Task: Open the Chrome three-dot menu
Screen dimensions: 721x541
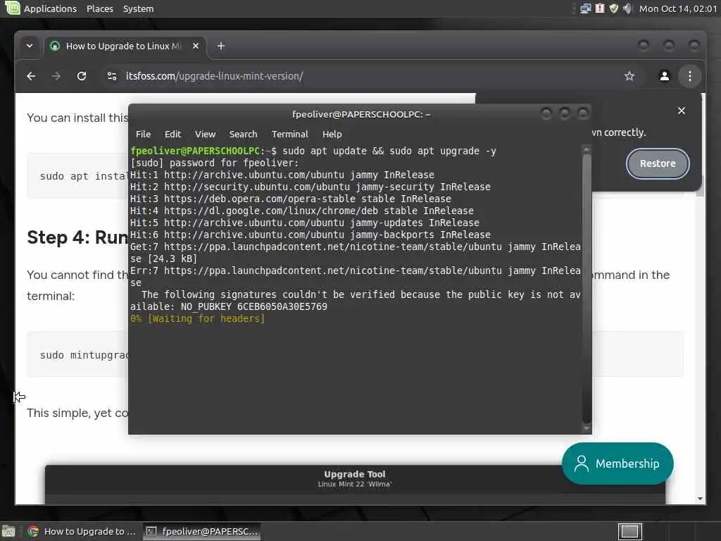Action: (x=690, y=76)
